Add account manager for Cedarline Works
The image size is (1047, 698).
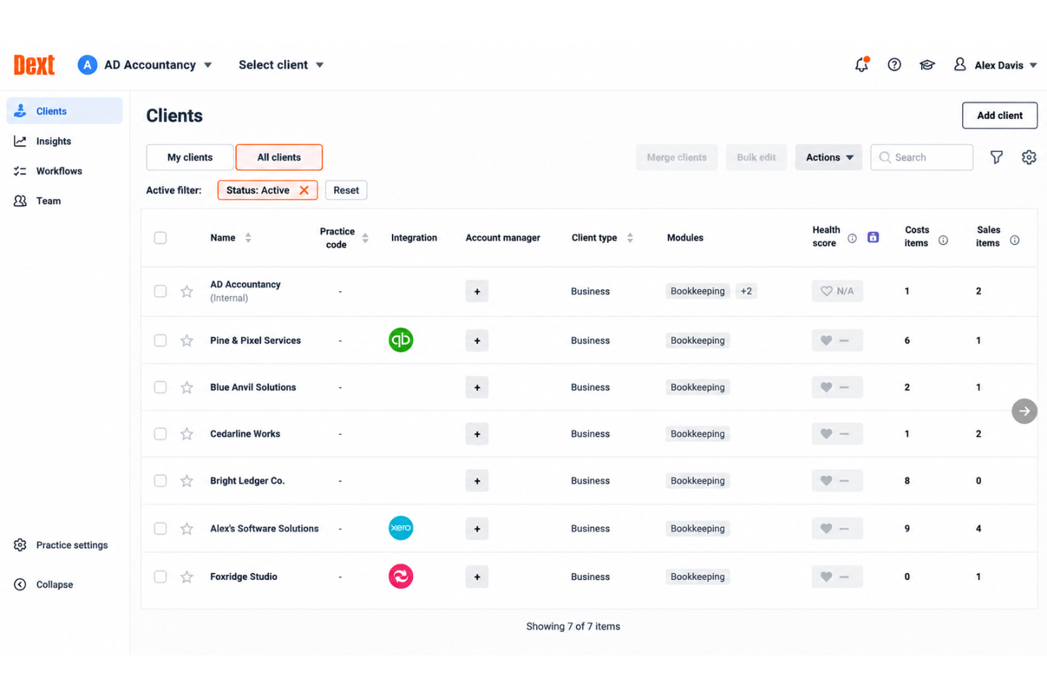[x=477, y=434]
